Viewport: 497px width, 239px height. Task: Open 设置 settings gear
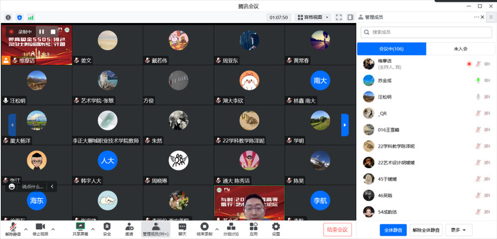pos(276,229)
